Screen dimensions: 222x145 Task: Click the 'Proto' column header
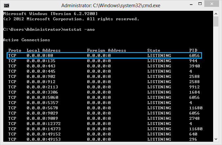pos(15,50)
